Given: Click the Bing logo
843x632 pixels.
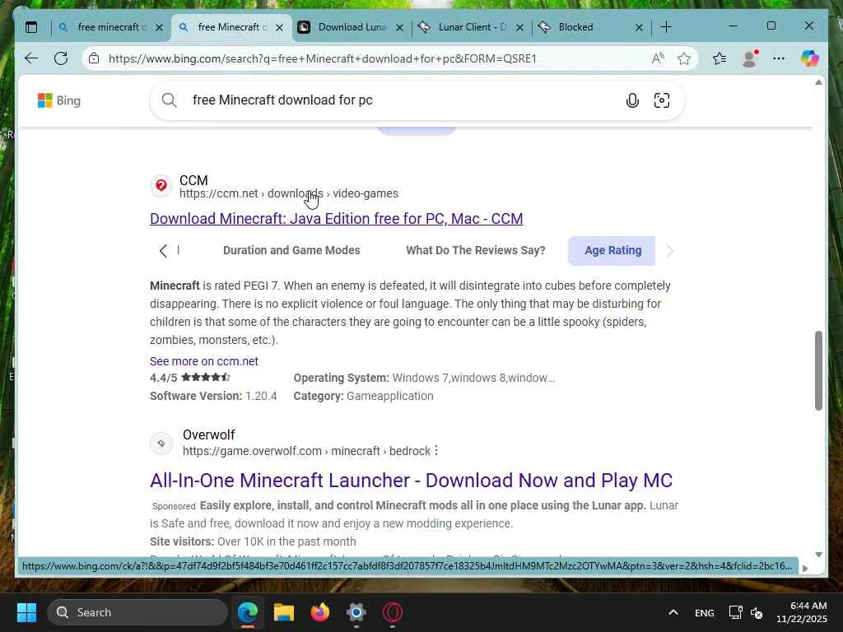Looking at the screenshot, I should coord(59,100).
